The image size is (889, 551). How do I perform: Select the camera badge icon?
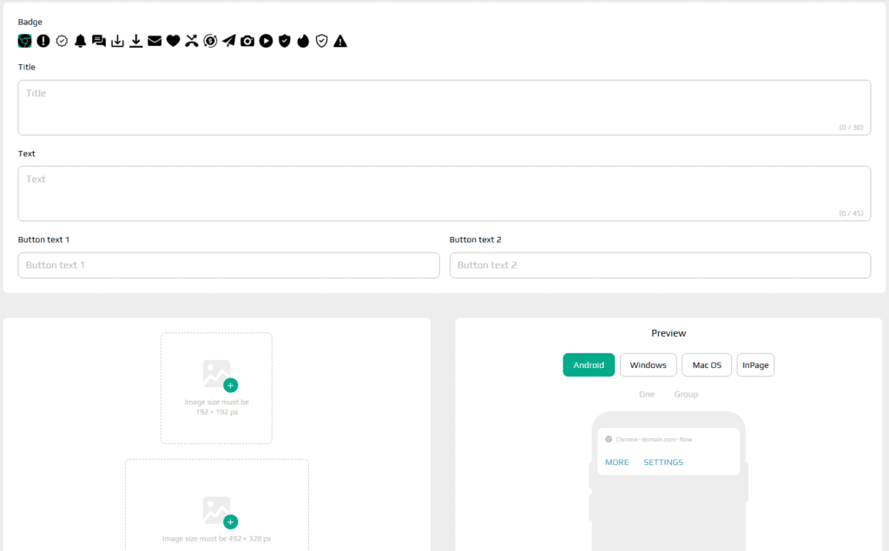(247, 41)
